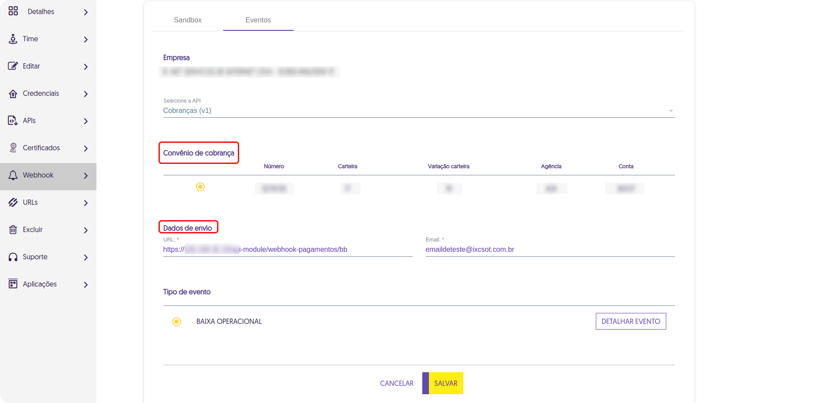Open DETALHAR EVENTO details button
The image size is (838, 403).
pyautogui.click(x=631, y=321)
